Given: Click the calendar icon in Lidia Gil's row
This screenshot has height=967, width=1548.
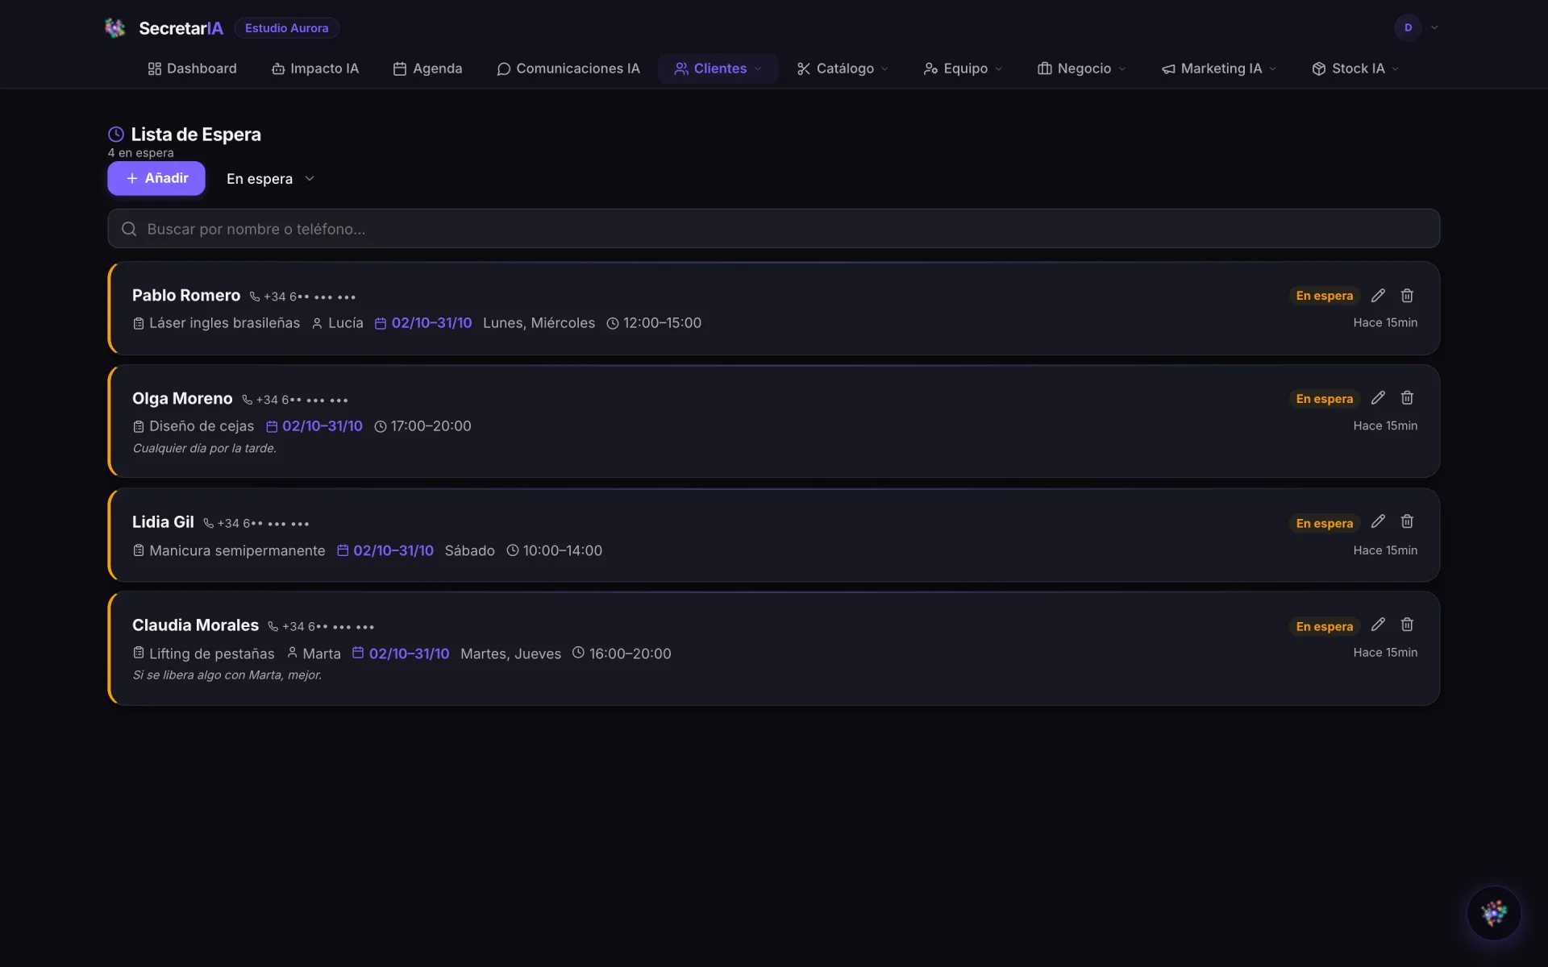Looking at the screenshot, I should coord(343,550).
